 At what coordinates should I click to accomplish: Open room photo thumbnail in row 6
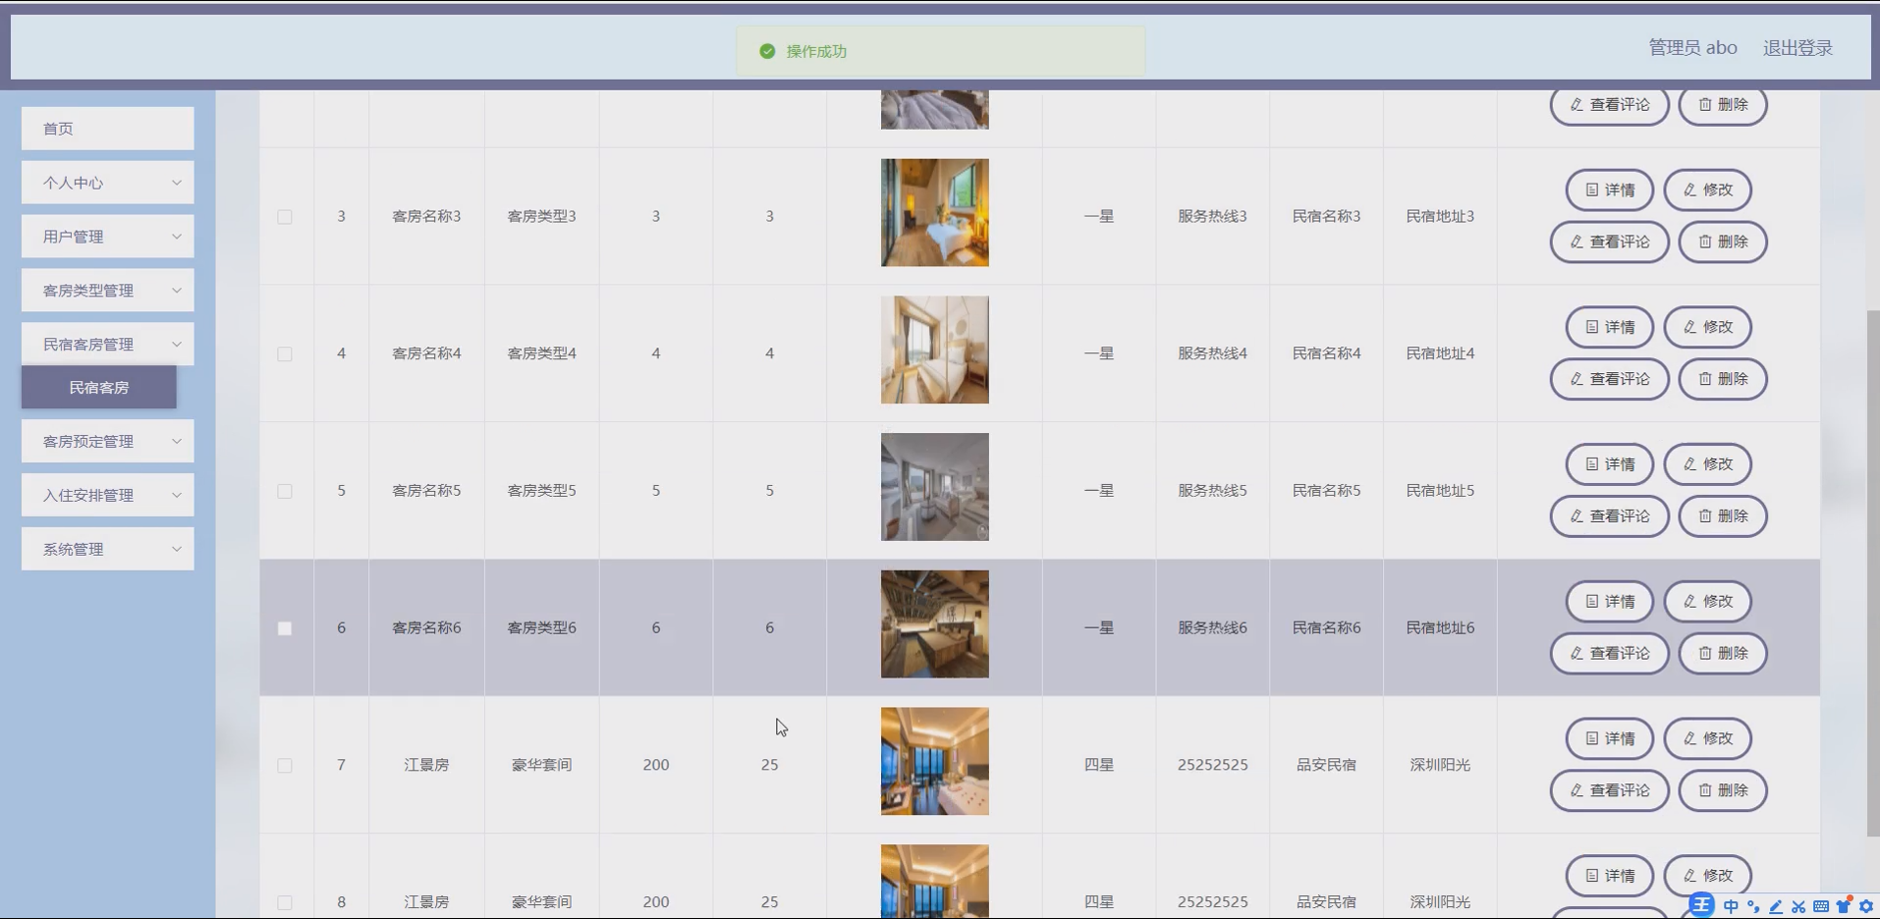[x=935, y=624]
